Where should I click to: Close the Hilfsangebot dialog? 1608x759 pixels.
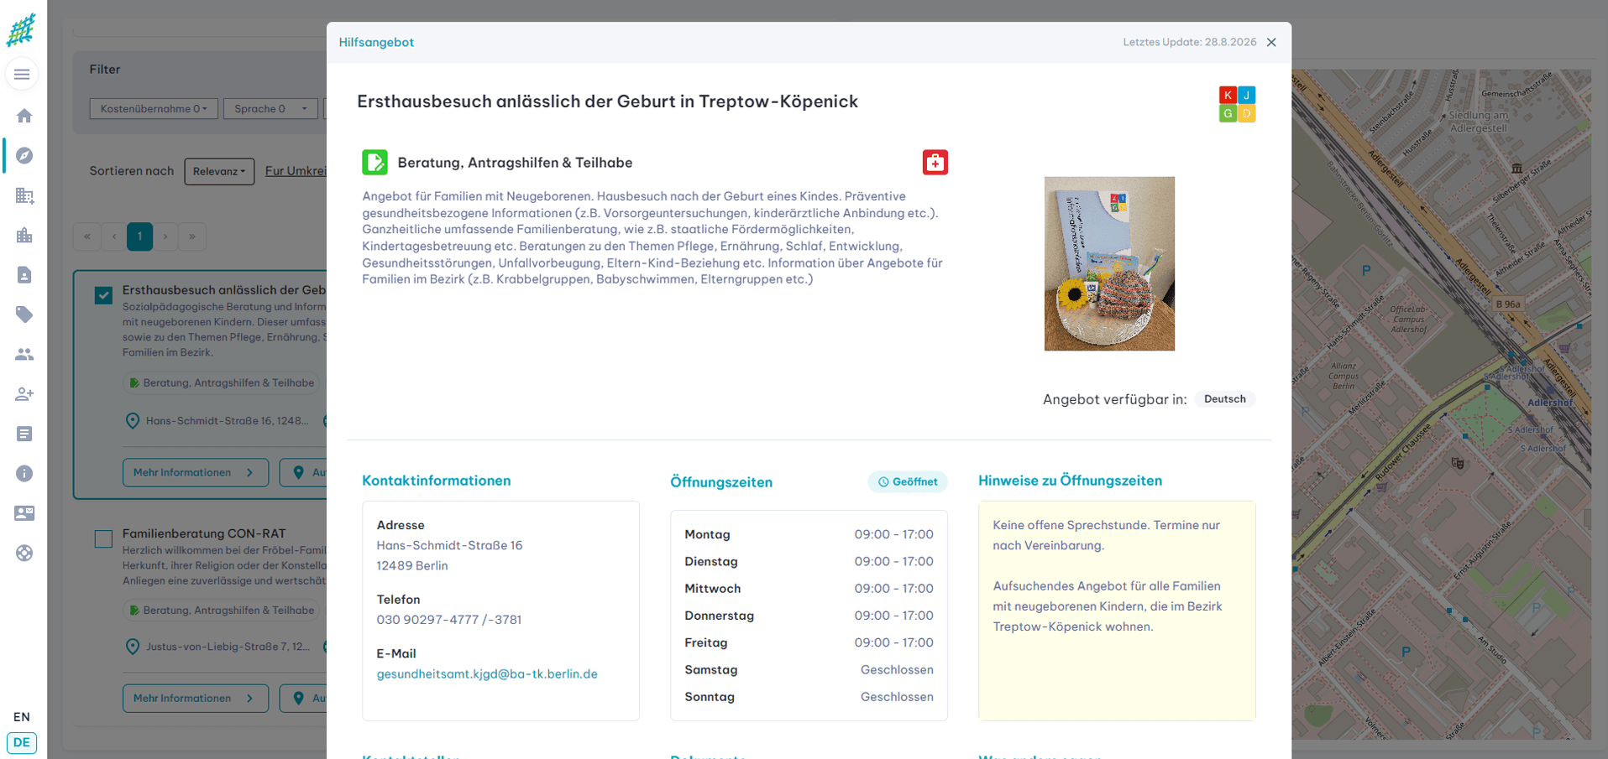[x=1271, y=43]
